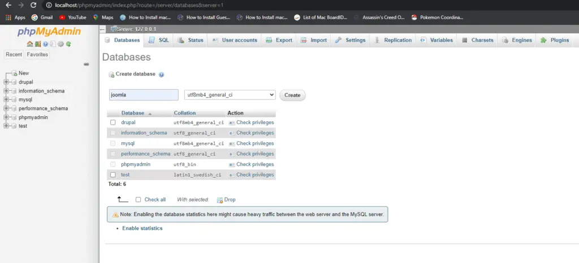Open the Engines tab

(x=517, y=40)
